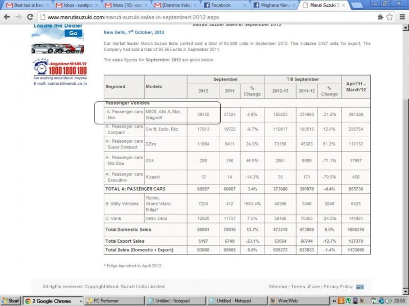409x306 pixels.
Task: Show hidden tray icons chevron
Action: coord(334,301)
